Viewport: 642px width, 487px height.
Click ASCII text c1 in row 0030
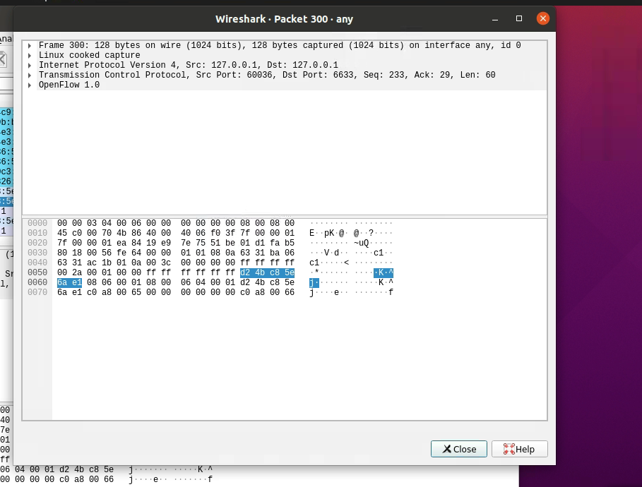[x=379, y=253]
